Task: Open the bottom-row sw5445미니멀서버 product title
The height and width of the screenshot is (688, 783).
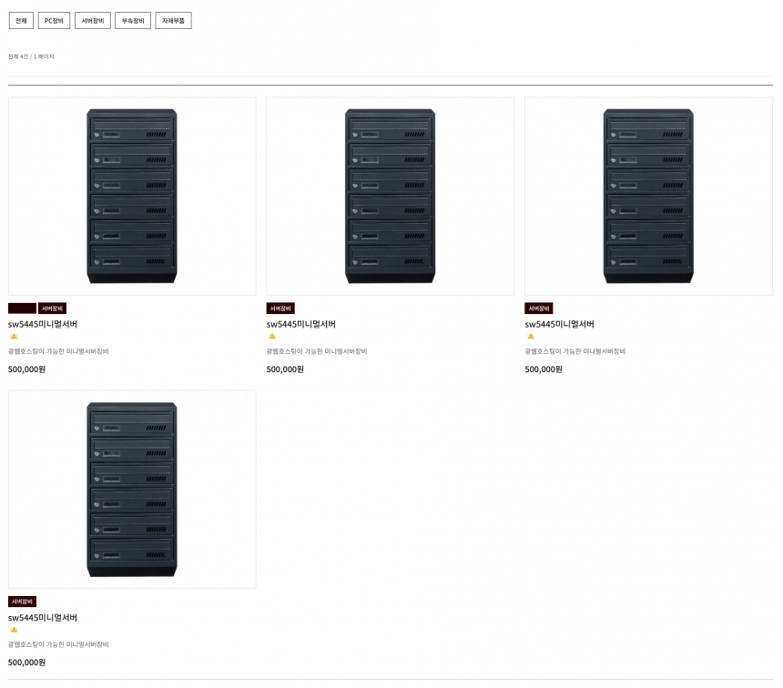Action: coord(43,618)
